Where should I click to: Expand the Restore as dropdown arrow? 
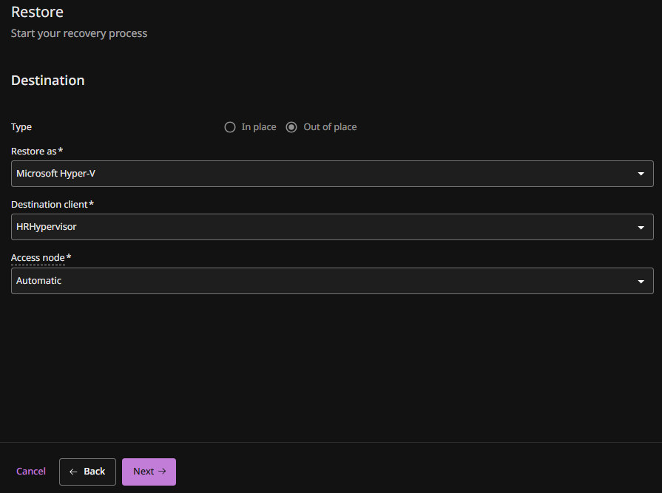pyautogui.click(x=641, y=174)
